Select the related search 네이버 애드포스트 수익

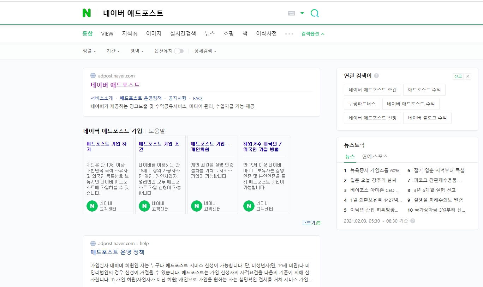(x=411, y=104)
